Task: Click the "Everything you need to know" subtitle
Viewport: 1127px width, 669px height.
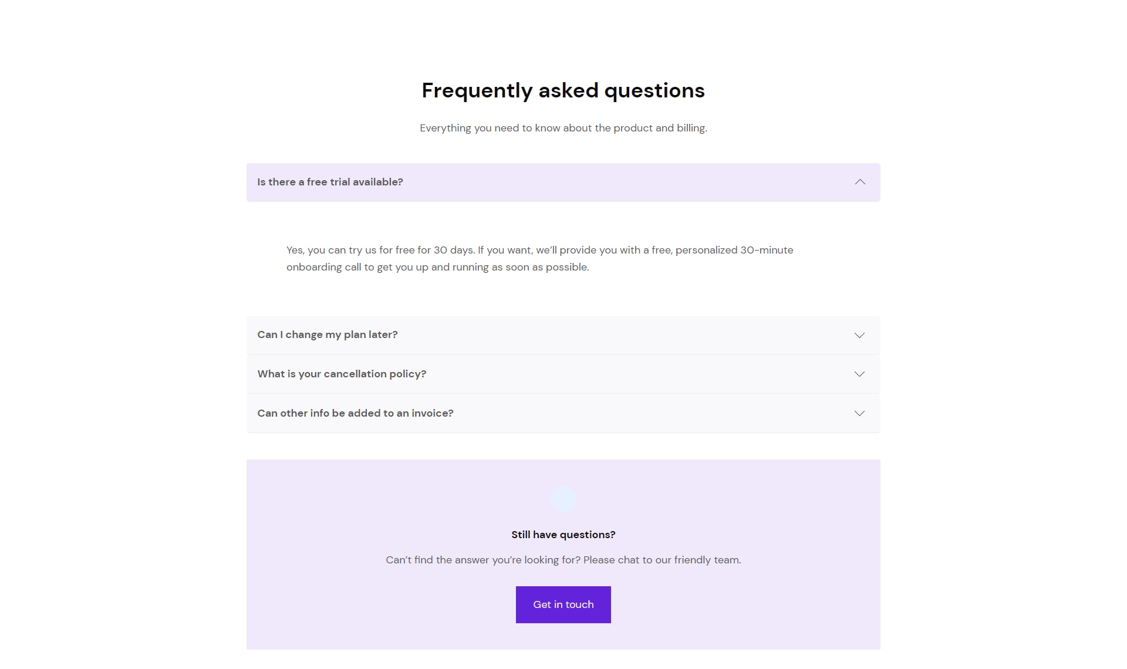Action: 563,128
